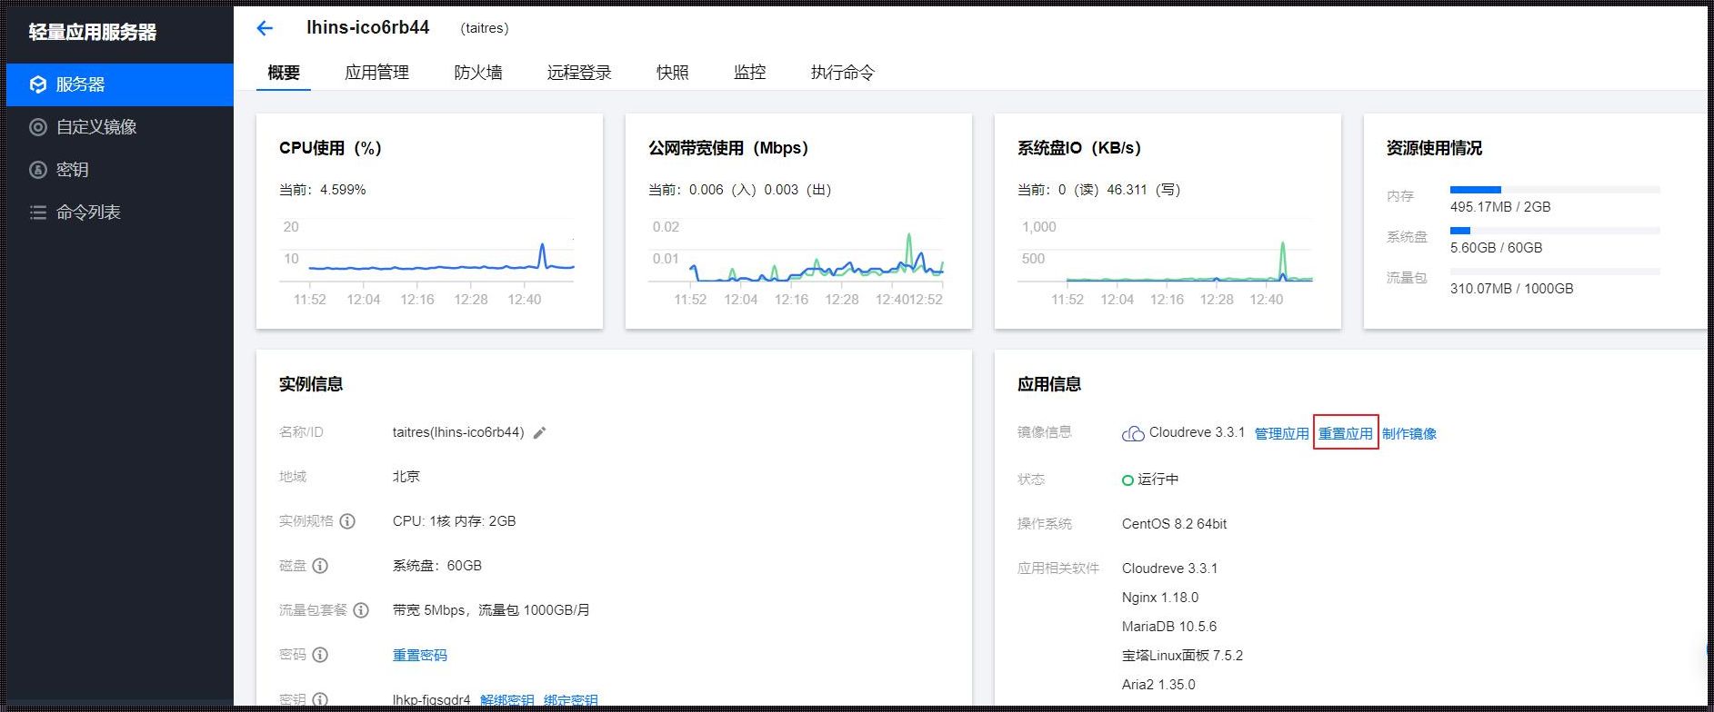The width and height of the screenshot is (1714, 712).
Task: Go to the 监控 tab
Action: 750,73
